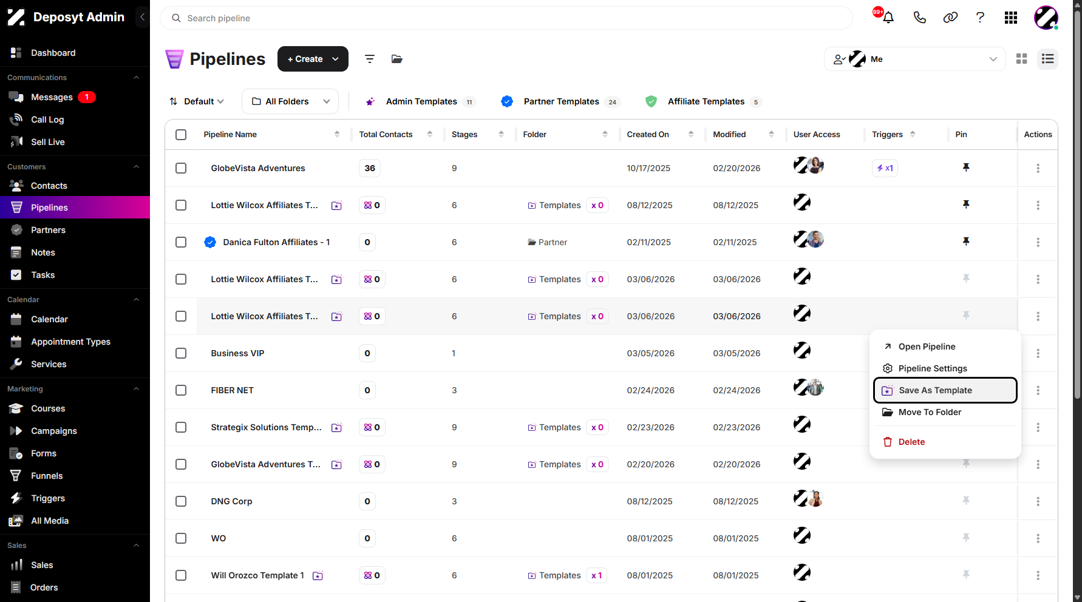Click the x1 trigger badge

(x=885, y=168)
